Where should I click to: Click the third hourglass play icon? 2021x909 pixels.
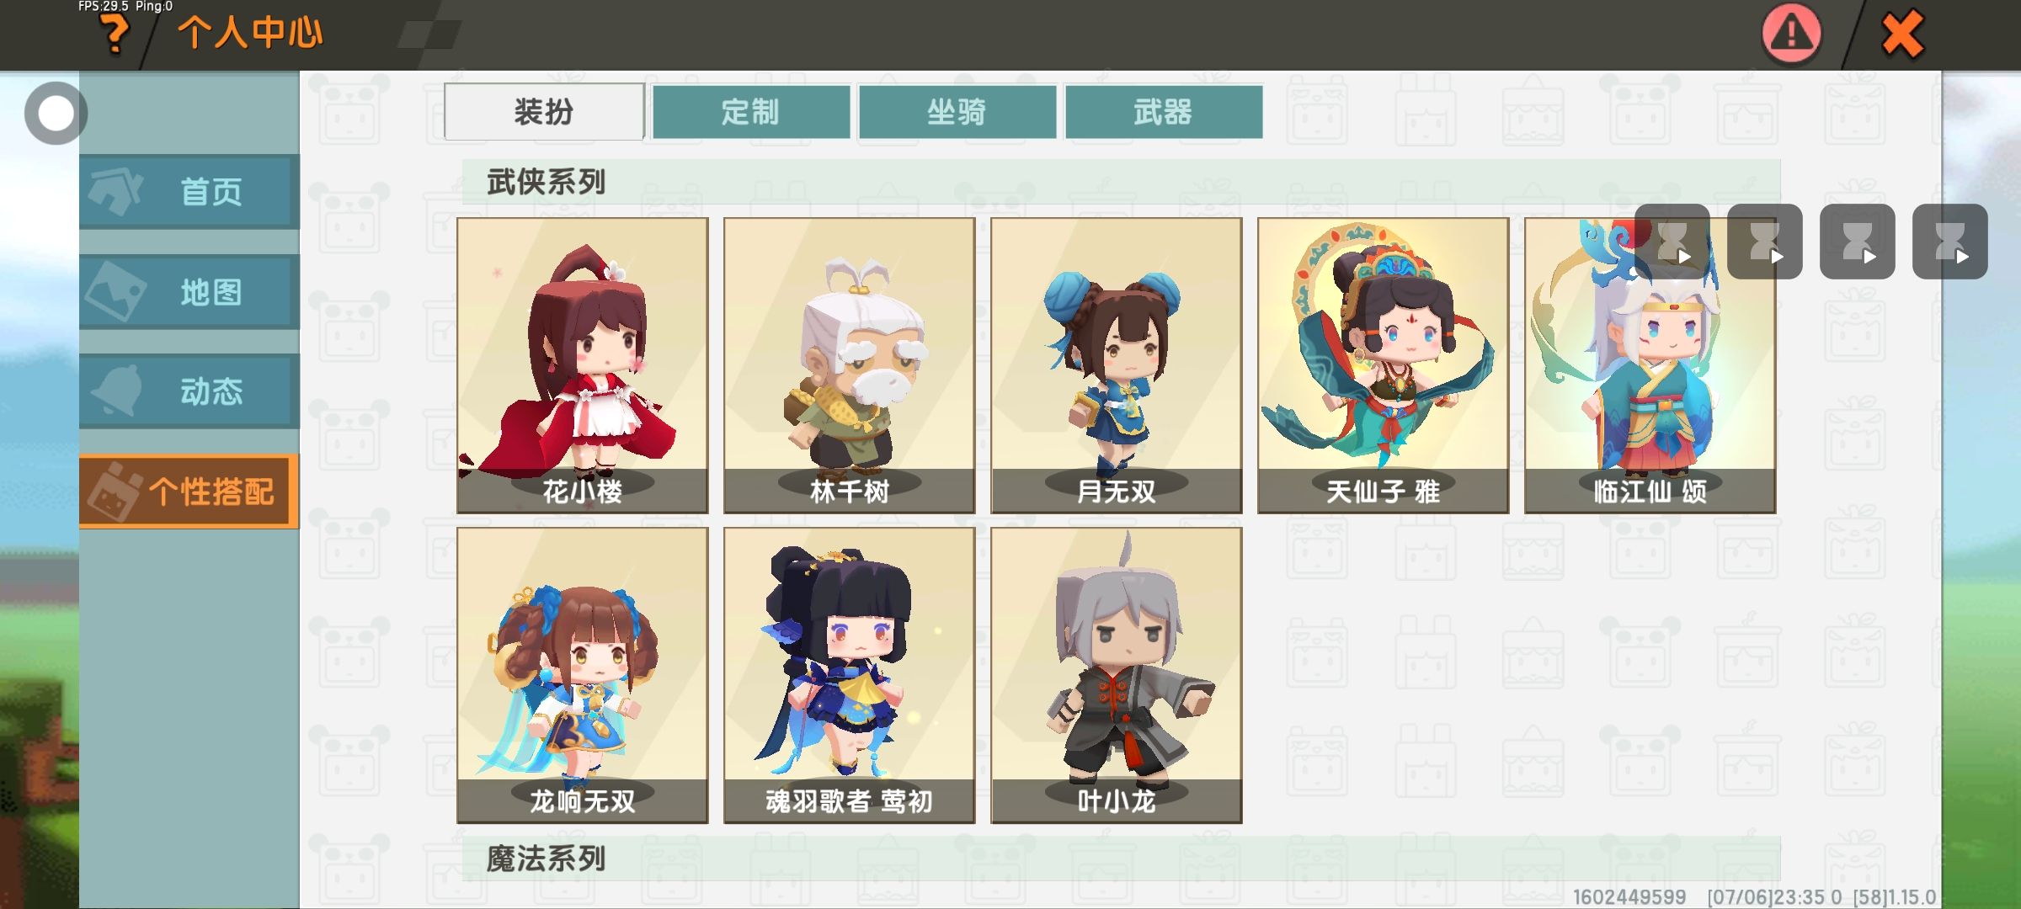pyautogui.click(x=1858, y=242)
